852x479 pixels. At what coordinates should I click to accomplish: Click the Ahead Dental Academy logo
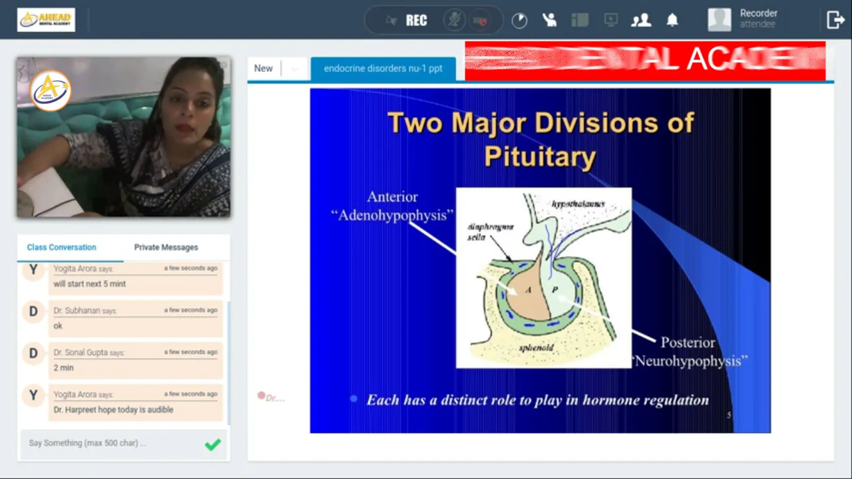[x=46, y=20]
